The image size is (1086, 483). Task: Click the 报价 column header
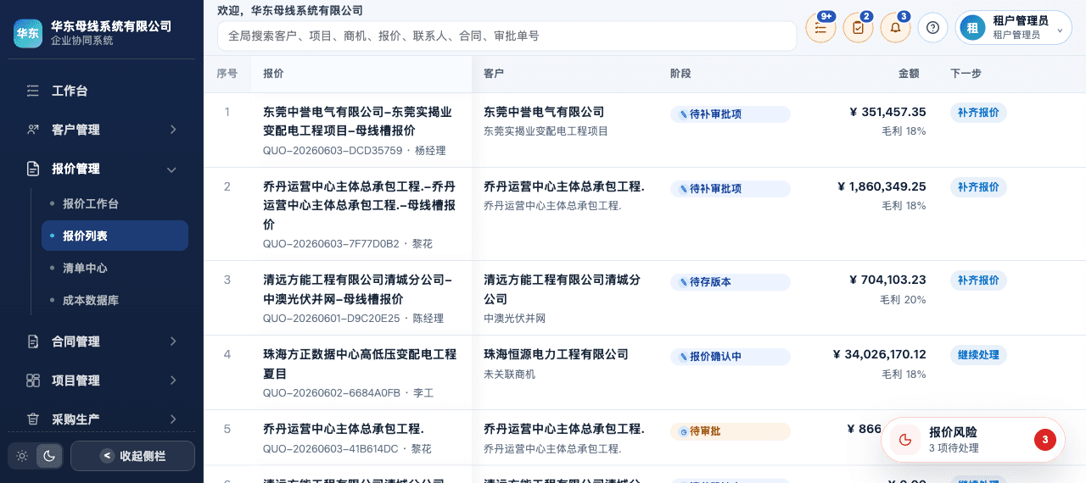[273, 74]
